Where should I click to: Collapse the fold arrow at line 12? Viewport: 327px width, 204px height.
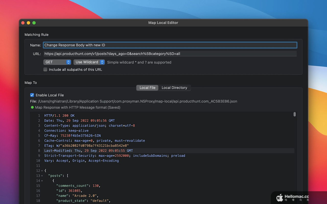42,171
